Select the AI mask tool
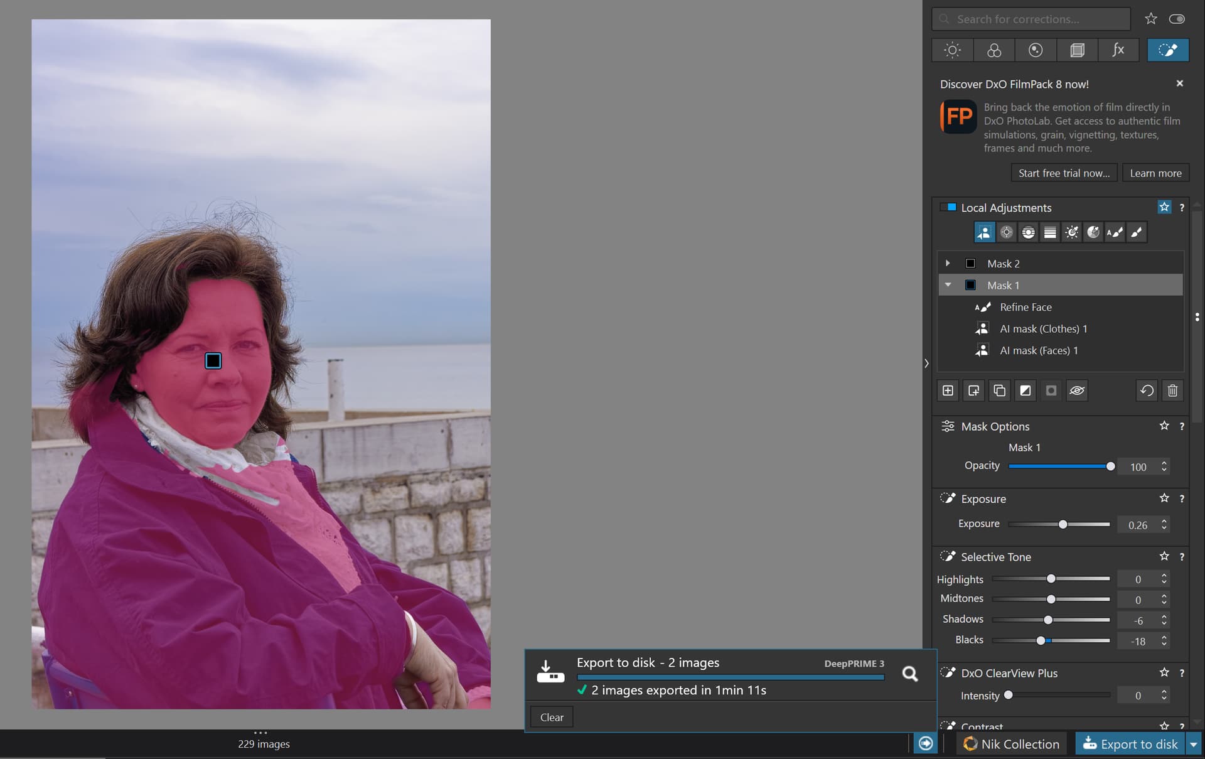 click(x=984, y=232)
